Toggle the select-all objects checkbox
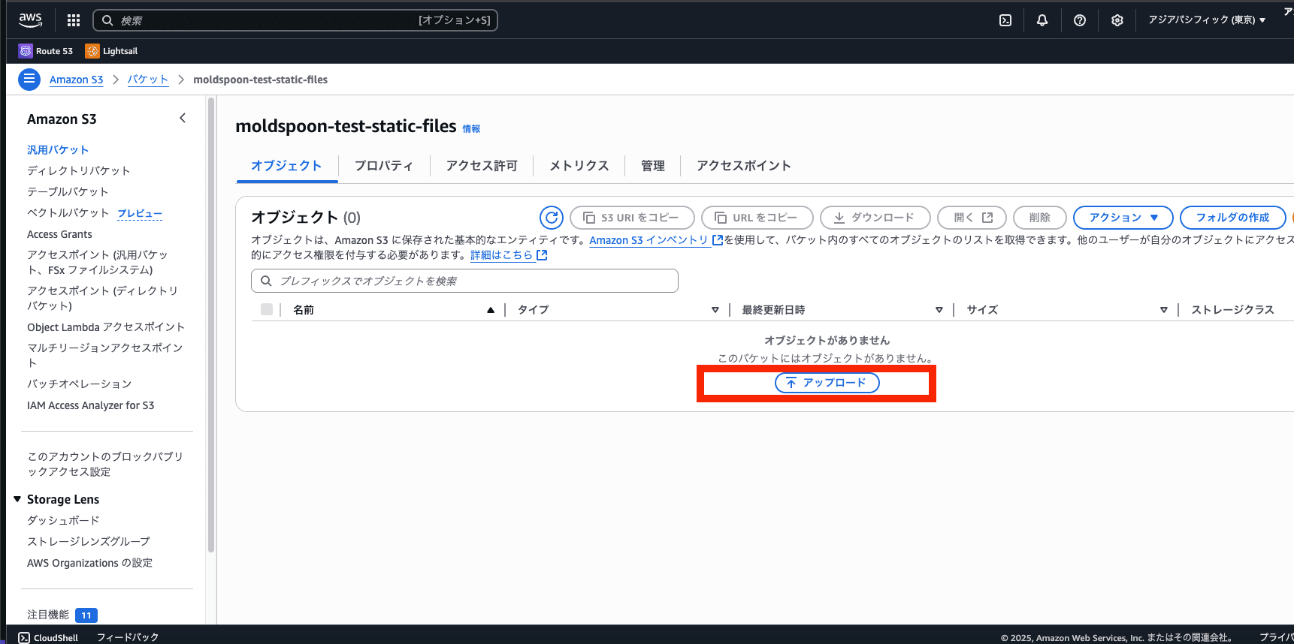 (x=267, y=309)
